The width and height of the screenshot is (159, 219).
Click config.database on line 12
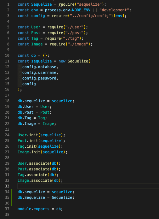(39, 67)
